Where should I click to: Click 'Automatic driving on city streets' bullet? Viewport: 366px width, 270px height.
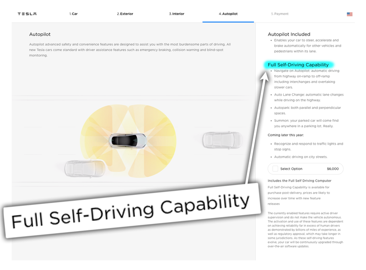tap(301, 157)
